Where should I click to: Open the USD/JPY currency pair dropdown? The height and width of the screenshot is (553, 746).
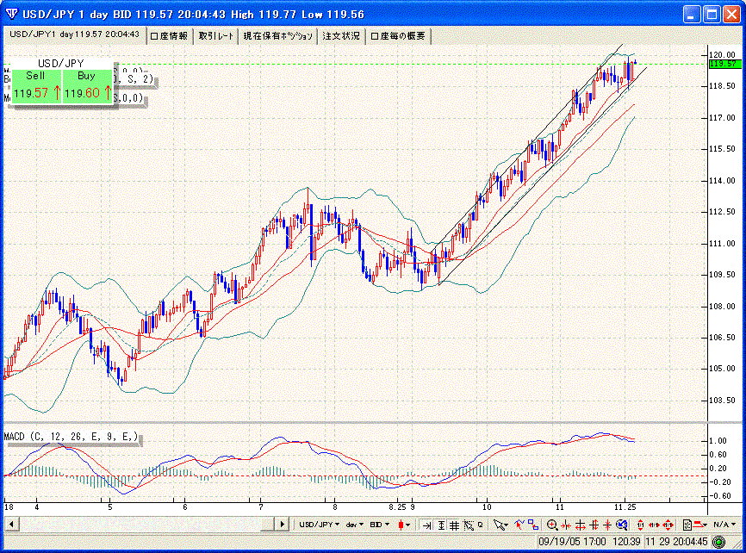(319, 524)
